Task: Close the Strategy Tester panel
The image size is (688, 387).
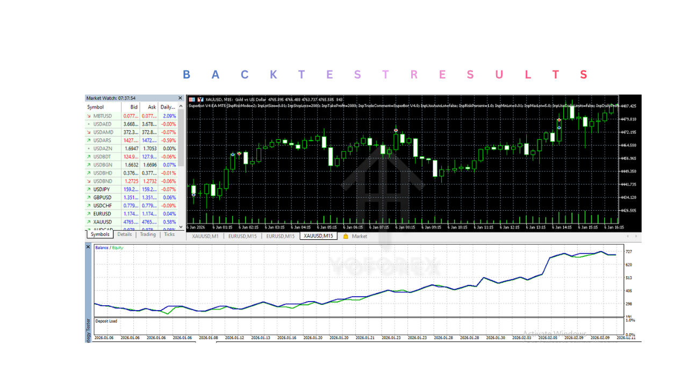Action: 89,247
